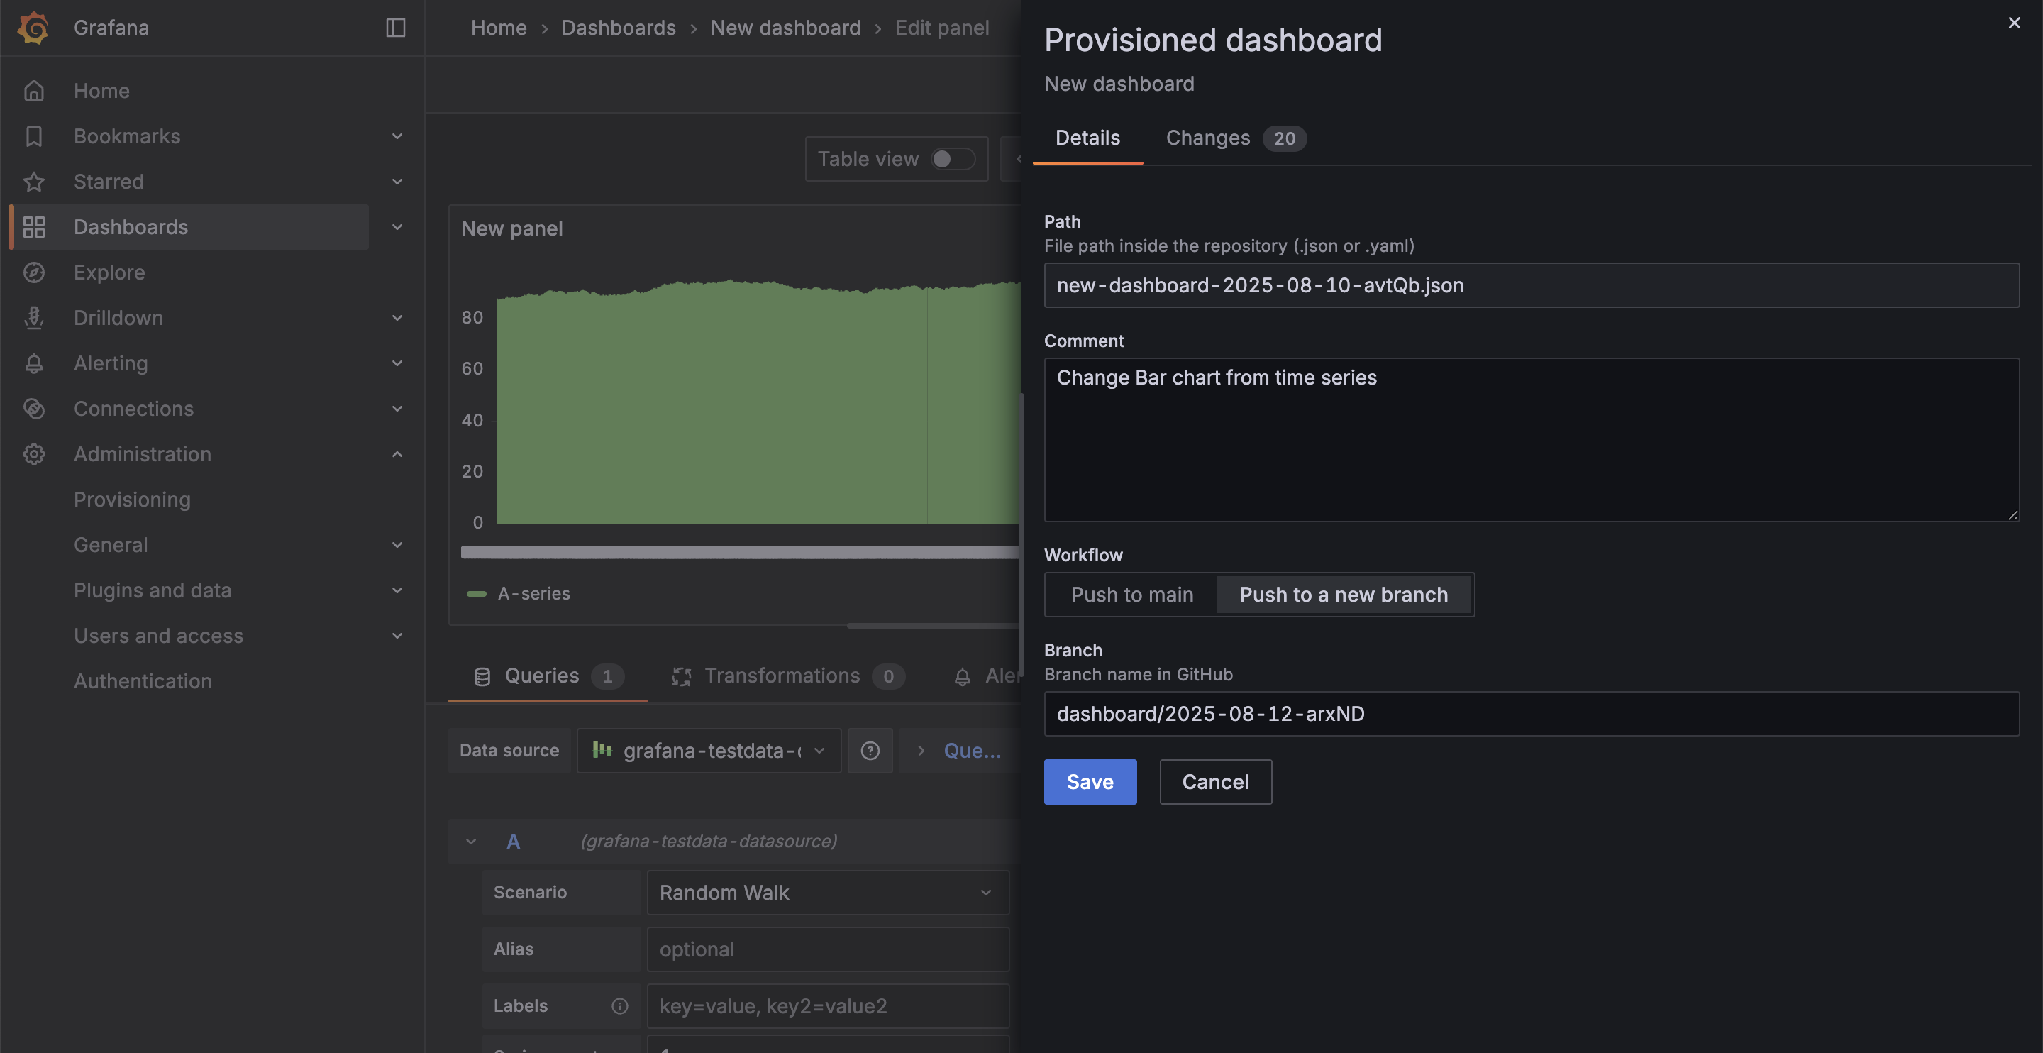Click the Explore compass icon

click(x=33, y=272)
